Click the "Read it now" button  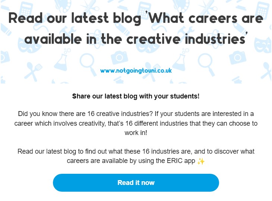(x=136, y=183)
